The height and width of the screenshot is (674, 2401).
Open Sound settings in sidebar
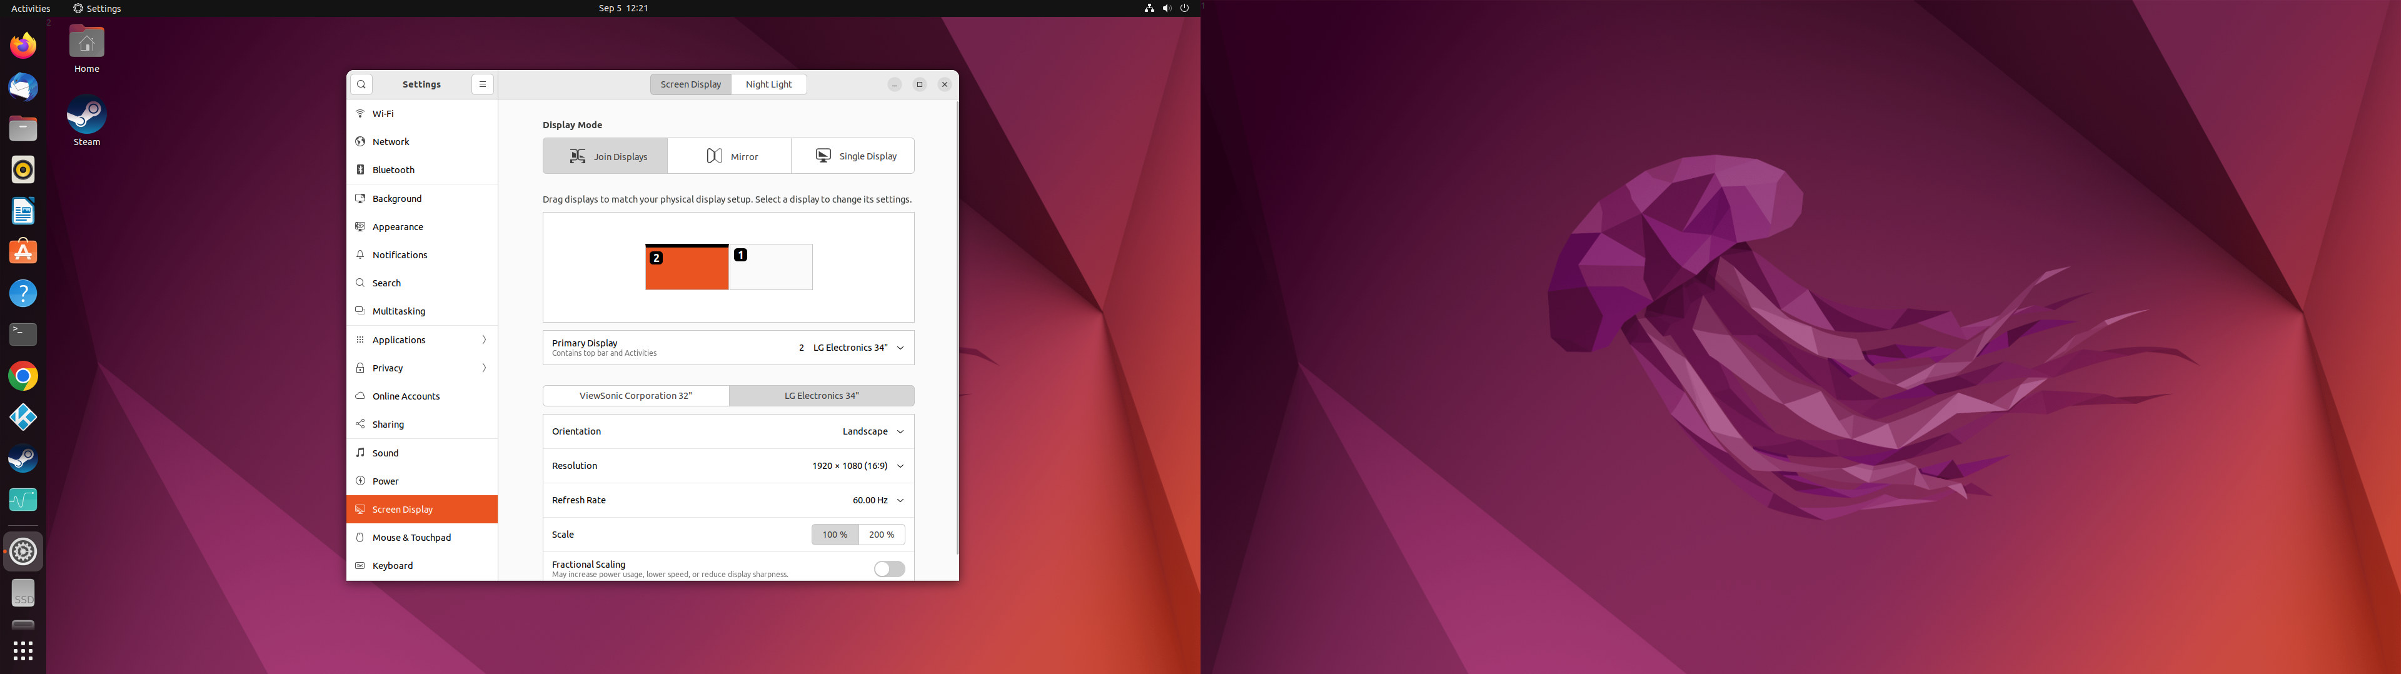(422, 453)
